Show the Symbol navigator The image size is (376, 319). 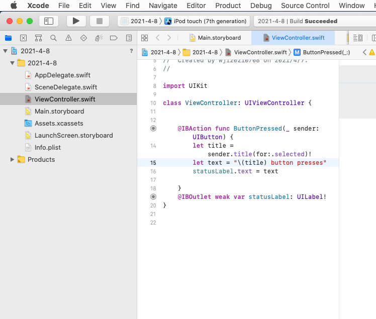point(38,38)
